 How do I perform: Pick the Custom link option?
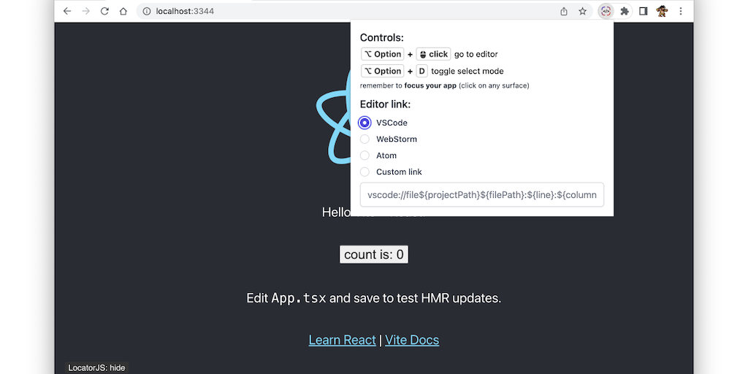[365, 172]
